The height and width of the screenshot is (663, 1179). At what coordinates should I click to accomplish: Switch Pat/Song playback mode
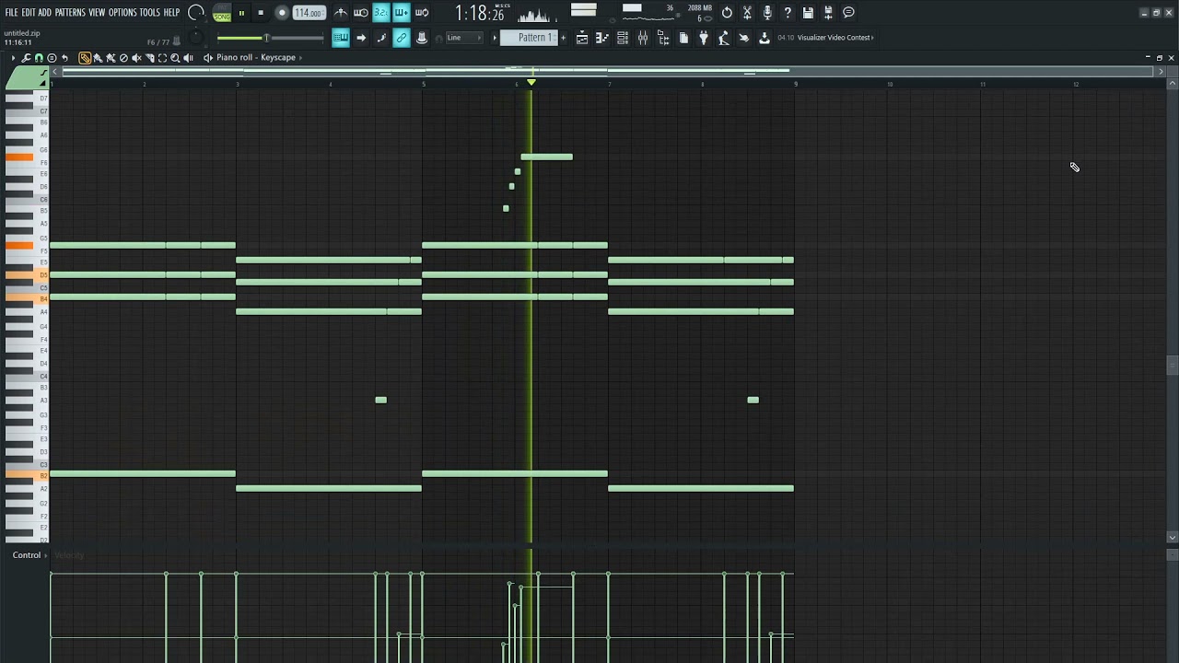point(222,13)
